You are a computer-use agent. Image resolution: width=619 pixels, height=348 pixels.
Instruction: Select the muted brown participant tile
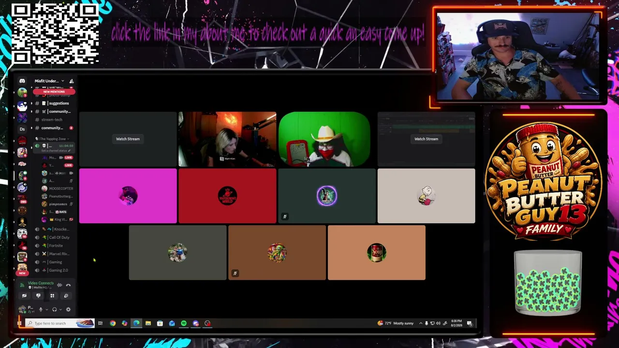277,253
